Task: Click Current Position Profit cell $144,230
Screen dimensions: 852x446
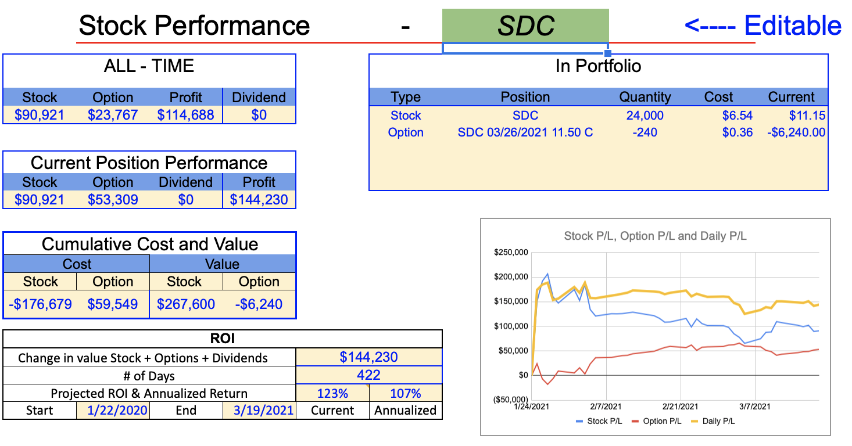Action: pyautogui.click(x=259, y=200)
